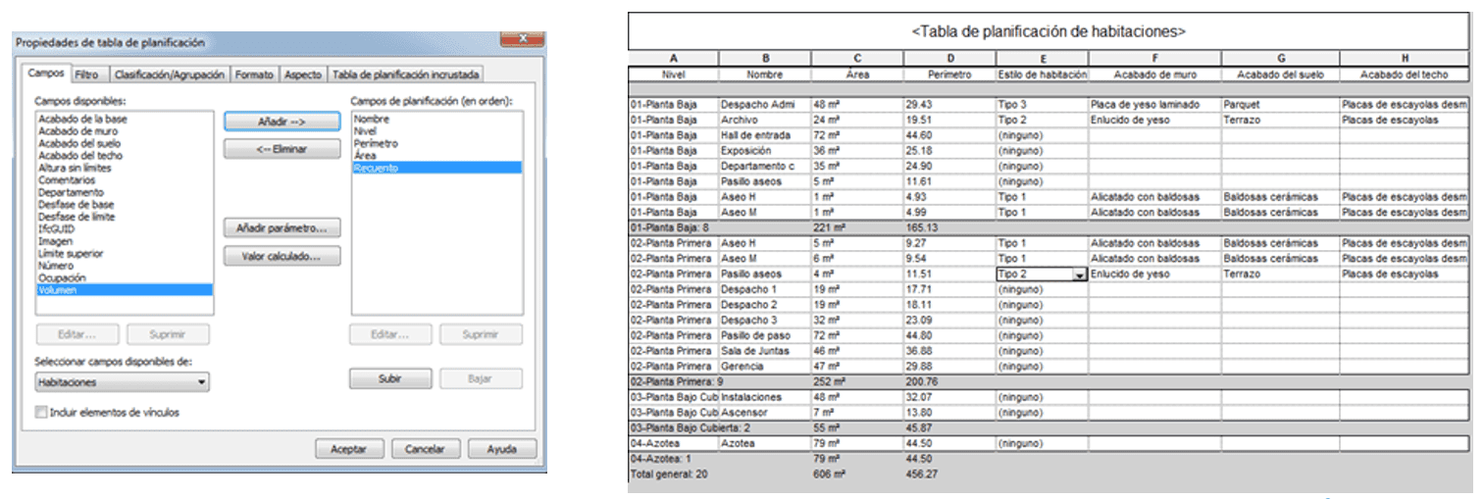Click the Añadir parámetro... button
The width and height of the screenshot is (1484, 499).
pyautogui.click(x=281, y=228)
